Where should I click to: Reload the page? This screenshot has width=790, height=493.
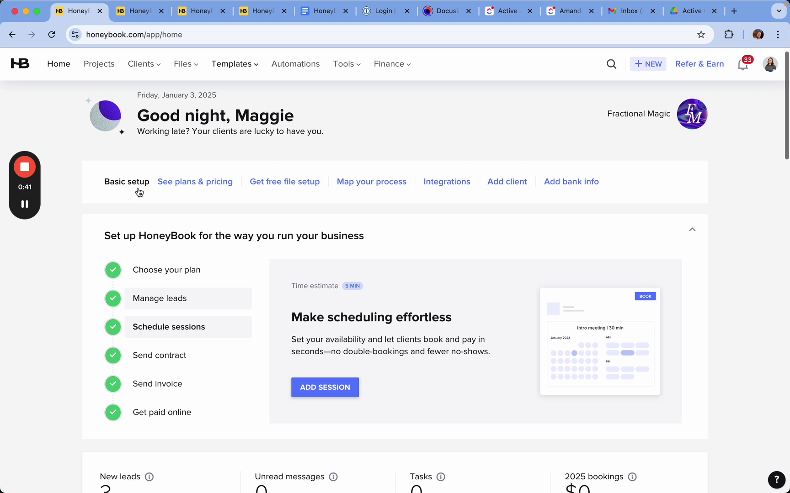(52, 35)
